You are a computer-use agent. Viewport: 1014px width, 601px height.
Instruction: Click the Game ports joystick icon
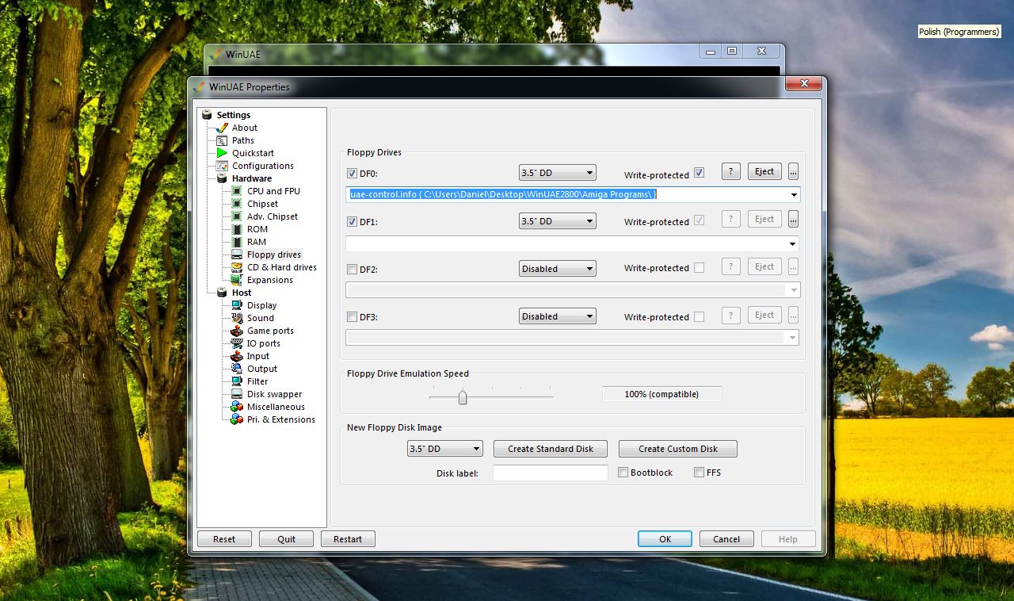pyautogui.click(x=237, y=331)
